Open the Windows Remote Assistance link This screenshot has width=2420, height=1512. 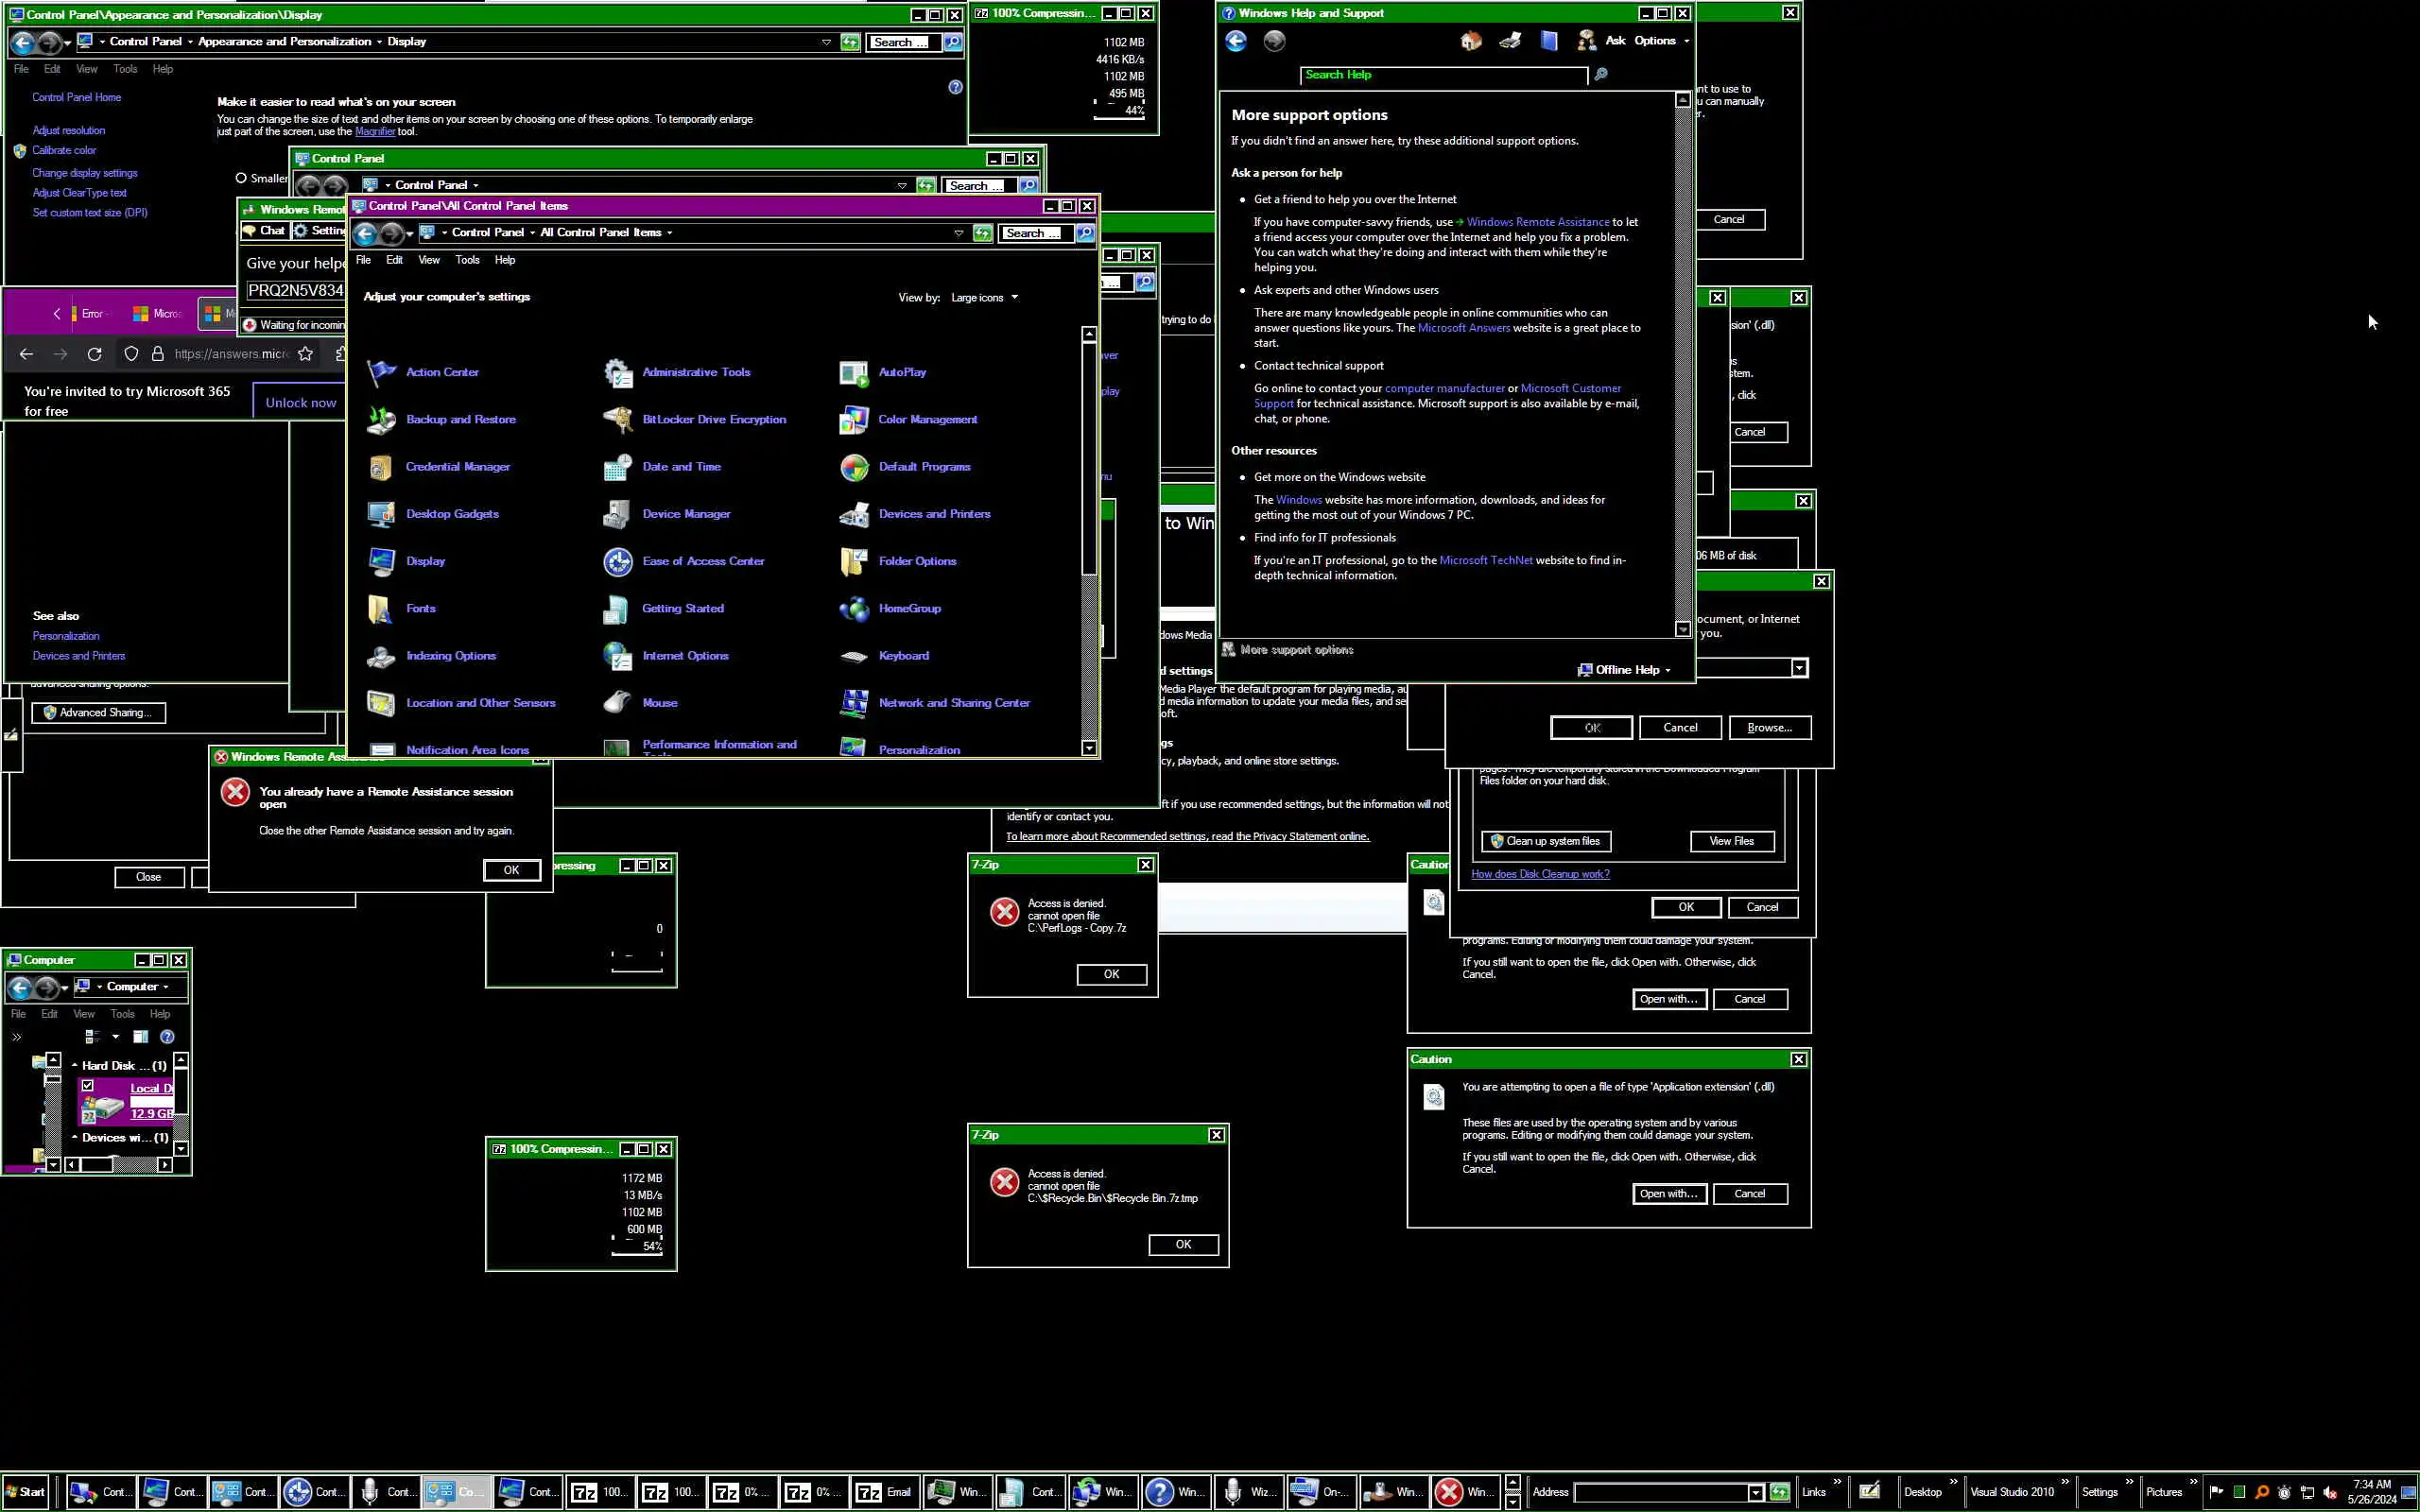tap(1537, 222)
